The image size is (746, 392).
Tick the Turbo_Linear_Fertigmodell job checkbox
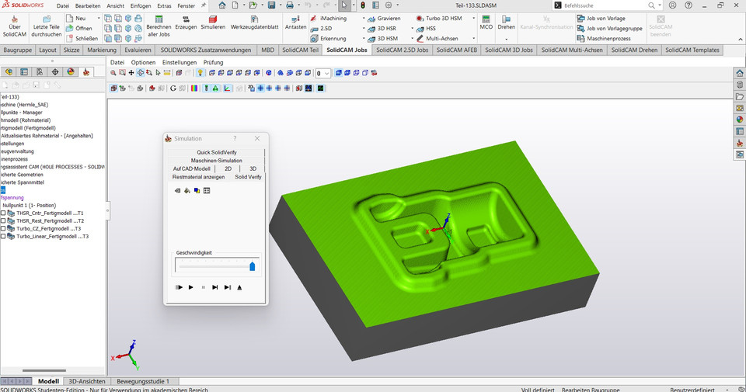(x=3, y=236)
